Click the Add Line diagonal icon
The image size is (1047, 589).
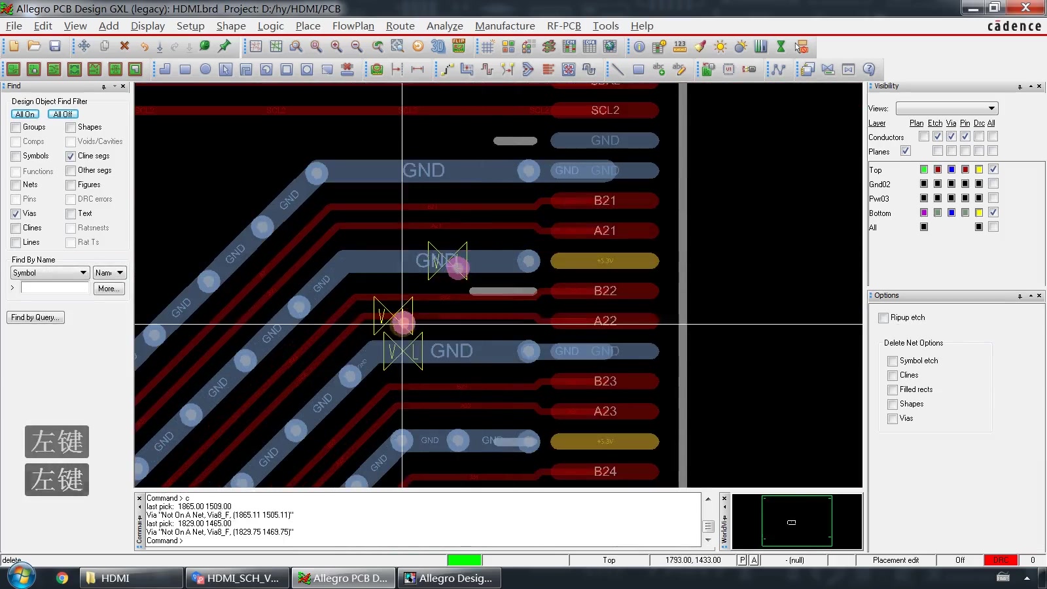coord(618,69)
